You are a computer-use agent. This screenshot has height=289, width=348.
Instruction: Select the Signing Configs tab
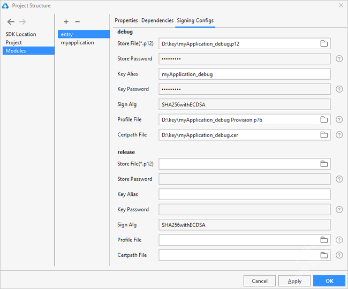click(x=195, y=20)
